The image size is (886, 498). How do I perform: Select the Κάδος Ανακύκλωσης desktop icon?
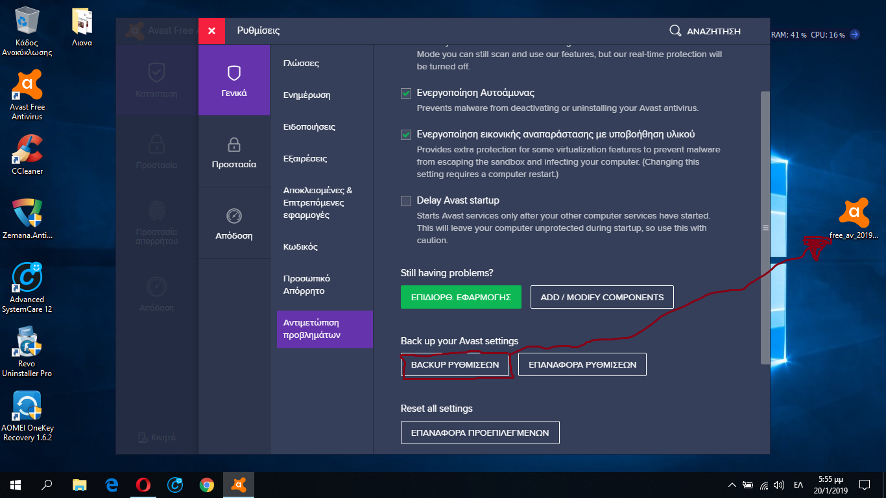[27, 32]
